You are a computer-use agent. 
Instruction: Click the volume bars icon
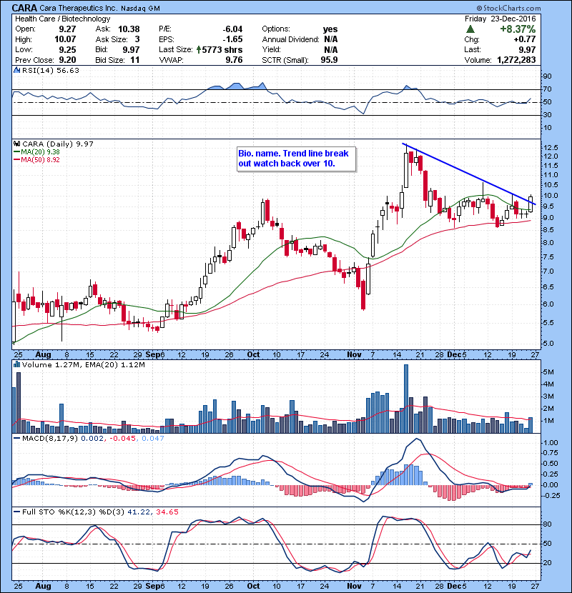17,364
